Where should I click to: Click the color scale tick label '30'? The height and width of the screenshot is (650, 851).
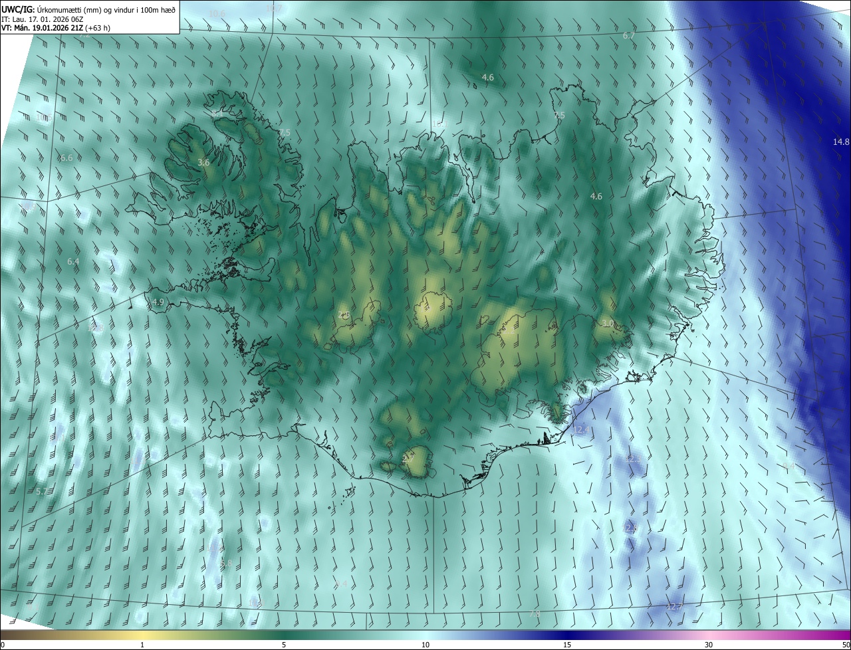709,645
